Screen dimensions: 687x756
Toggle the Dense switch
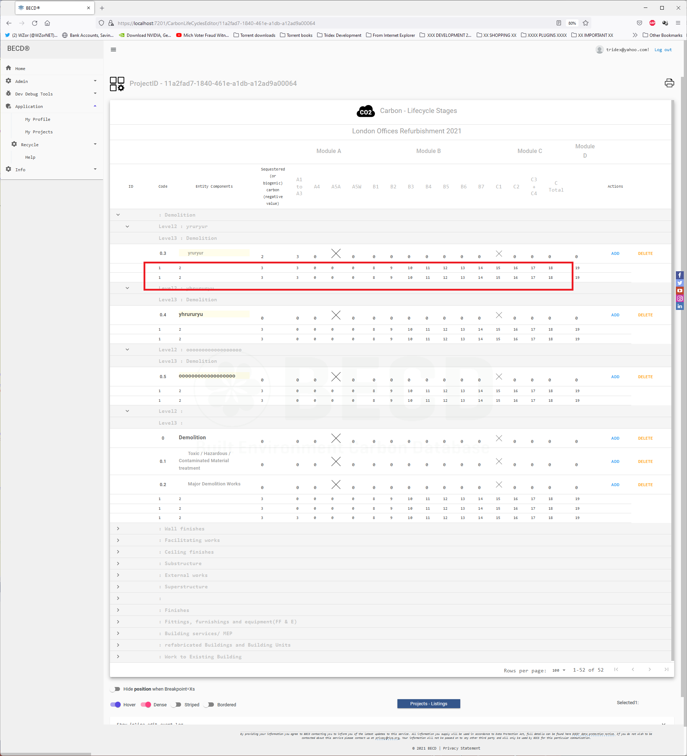click(146, 705)
